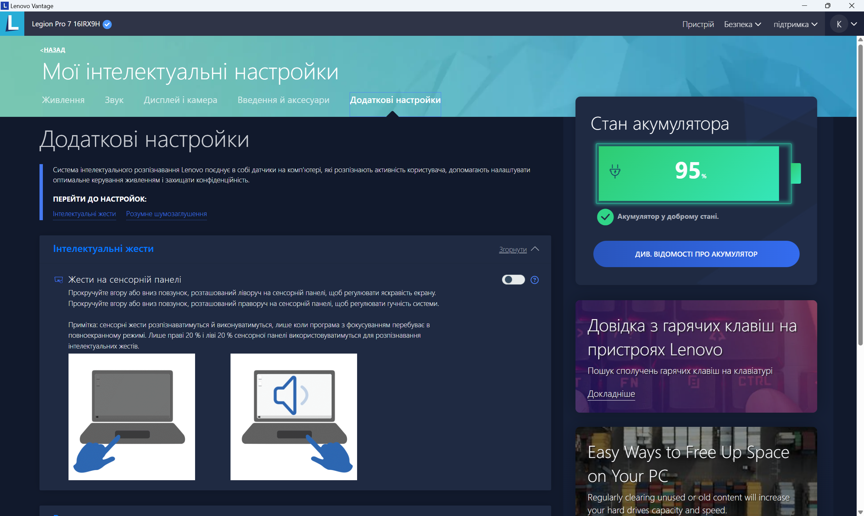This screenshot has width=864, height=516.
Task: Open the підтримка dropdown menu
Action: (795, 24)
